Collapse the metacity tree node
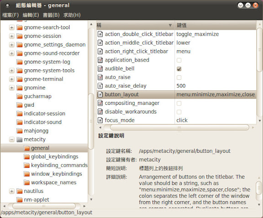 (11, 140)
